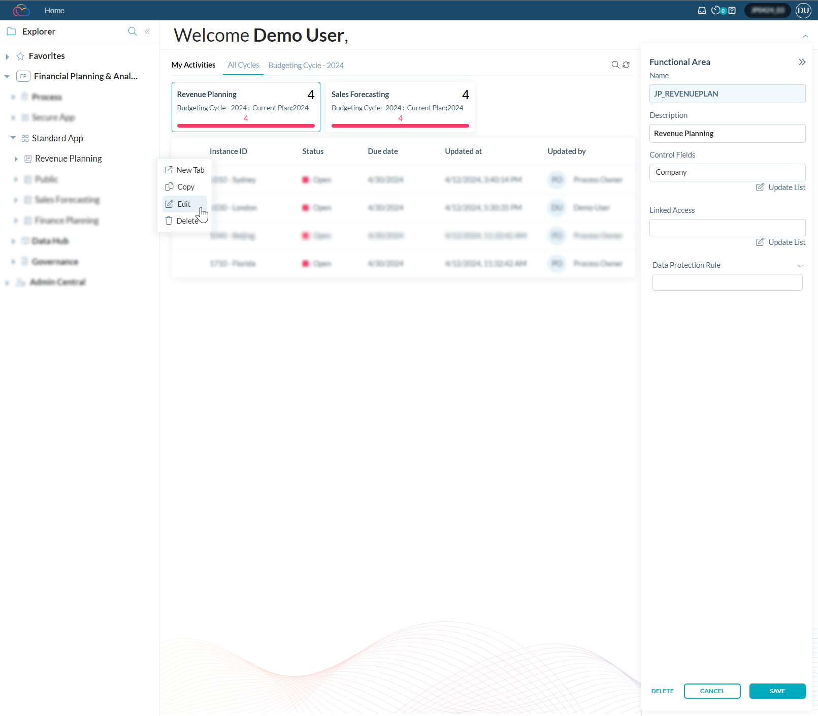Click the cloud logo in header
The width and height of the screenshot is (818, 716).
[21, 11]
